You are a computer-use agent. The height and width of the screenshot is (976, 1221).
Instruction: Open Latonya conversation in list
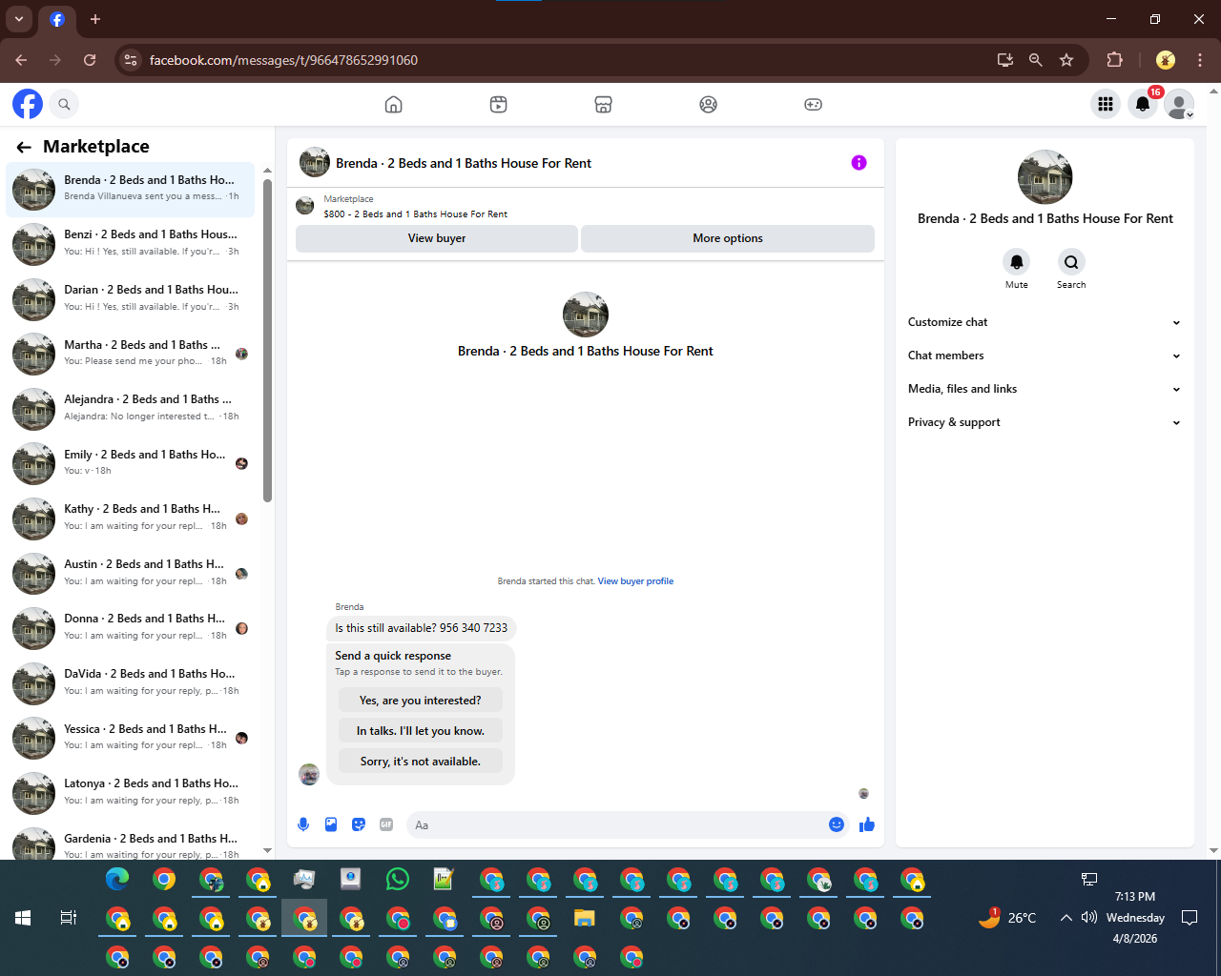click(x=131, y=792)
